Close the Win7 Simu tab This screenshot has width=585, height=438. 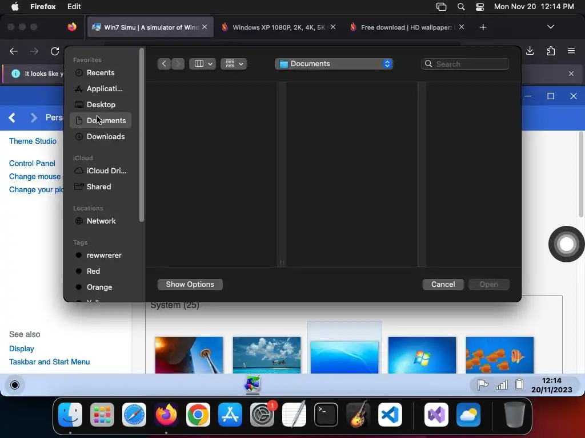[x=205, y=27]
